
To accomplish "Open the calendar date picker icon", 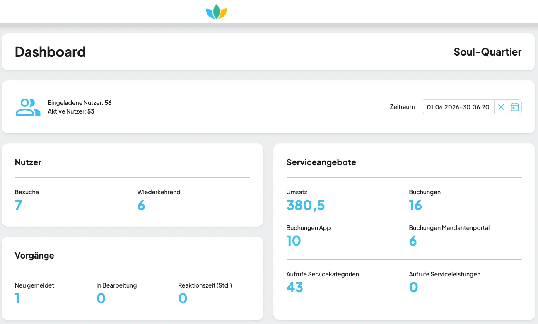I will pos(515,107).
